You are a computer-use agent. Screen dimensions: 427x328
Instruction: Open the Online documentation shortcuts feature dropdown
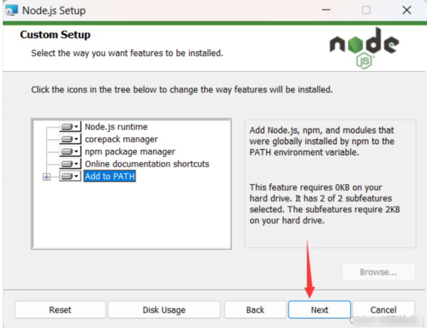70,164
